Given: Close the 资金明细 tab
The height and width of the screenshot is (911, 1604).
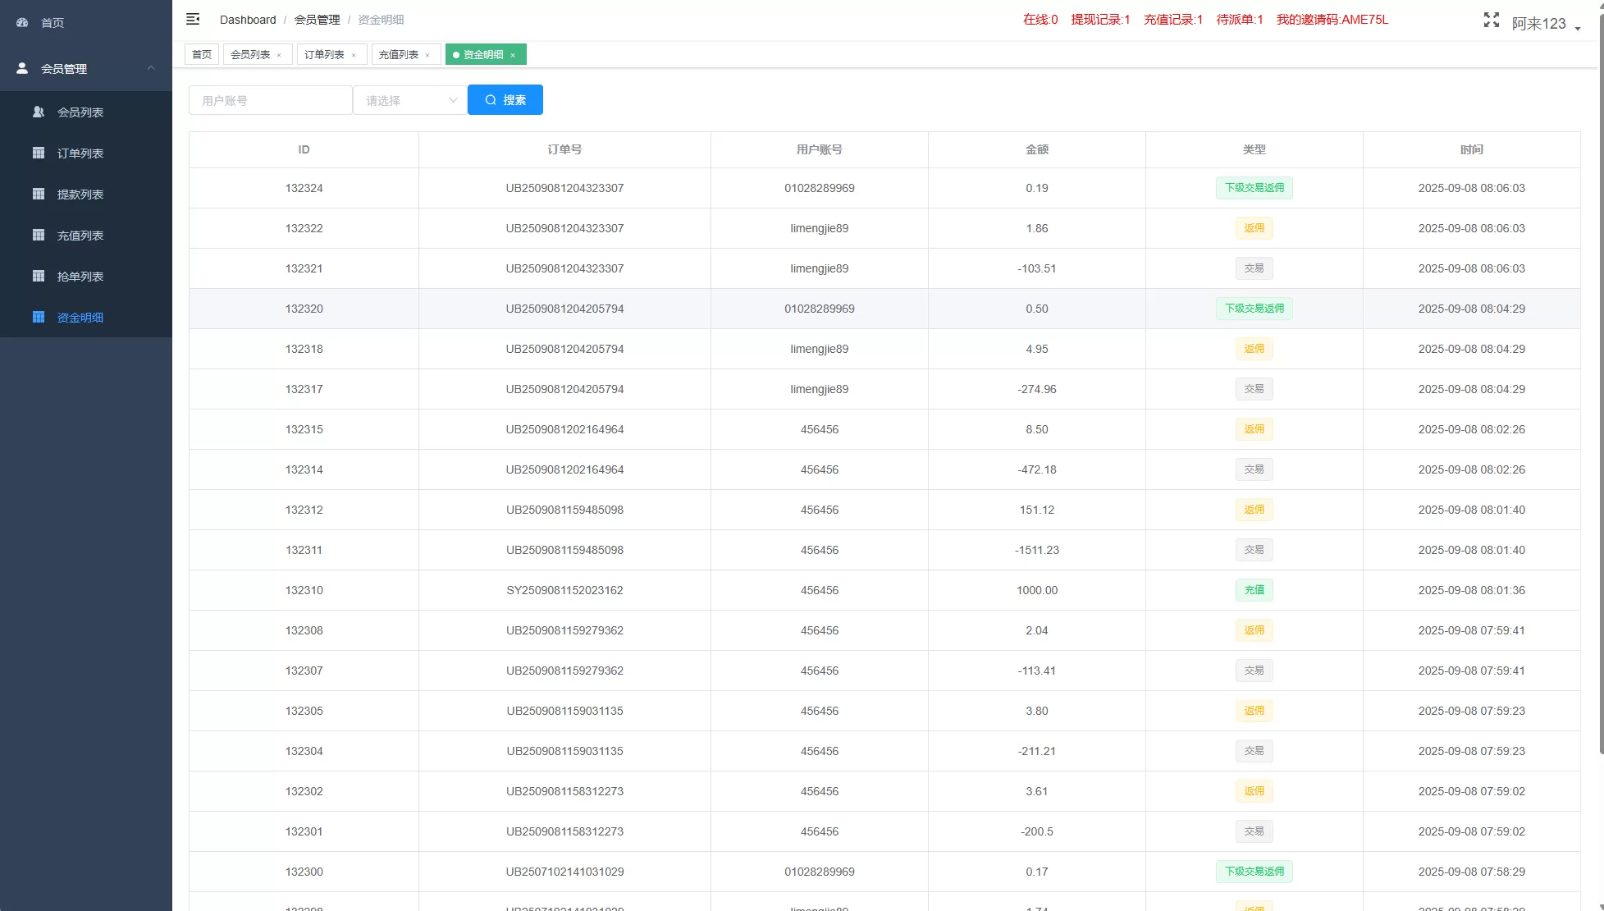Looking at the screenshot, I should coord(513,56).
